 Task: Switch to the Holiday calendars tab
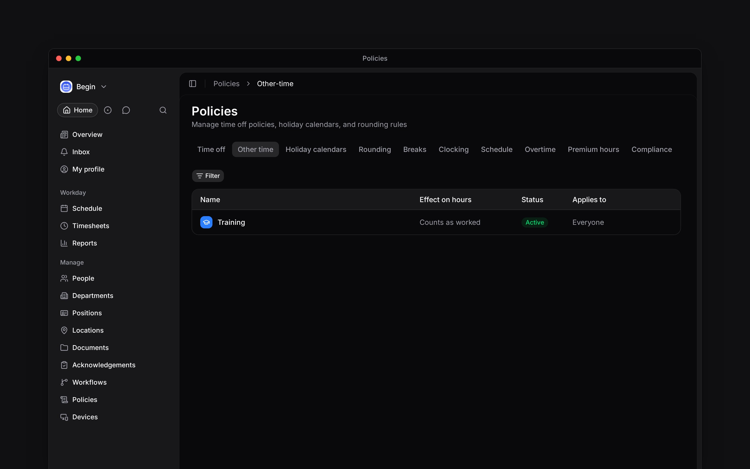click(316, 150)
